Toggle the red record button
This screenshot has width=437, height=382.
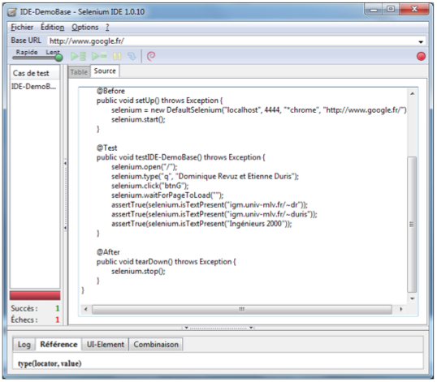click(421, 56)
